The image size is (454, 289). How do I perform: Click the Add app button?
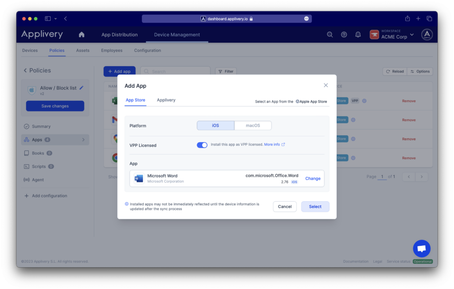[119, 71]
